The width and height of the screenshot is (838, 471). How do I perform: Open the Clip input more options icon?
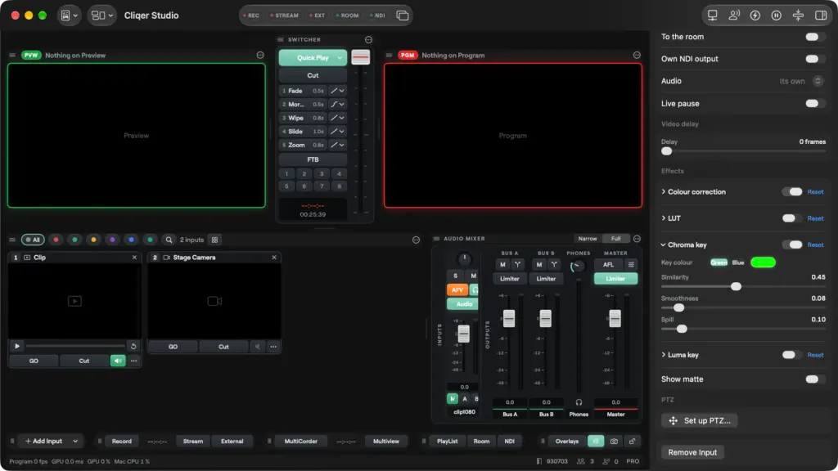tap(133, 361)
